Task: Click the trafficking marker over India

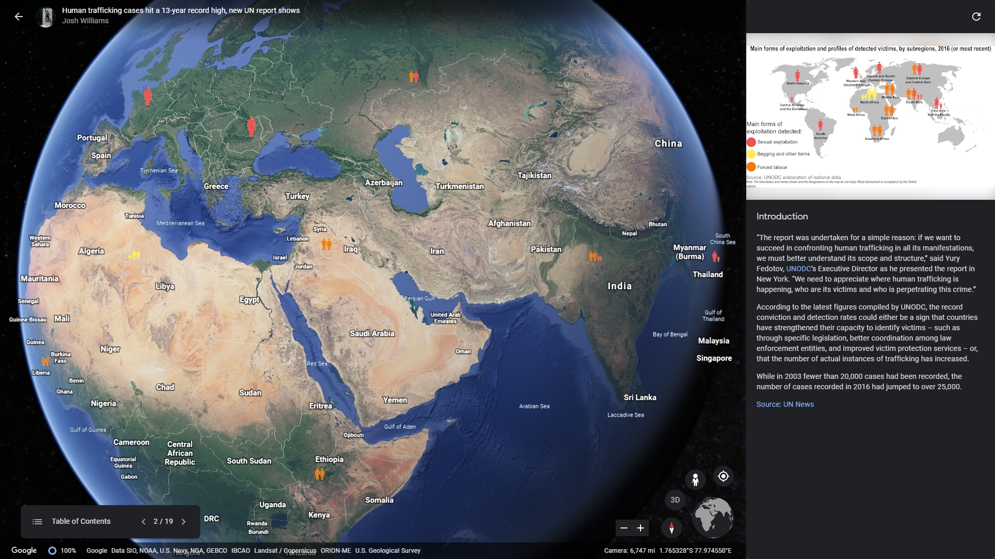Action: click(595, 256)
